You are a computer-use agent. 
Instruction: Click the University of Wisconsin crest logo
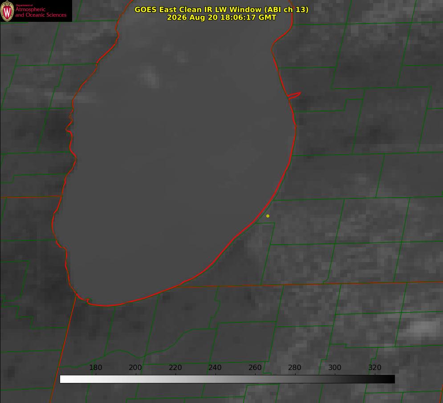coord(7,11)
